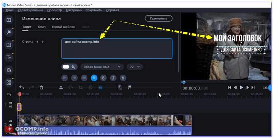Go to the next line with the Строка right arrow

pos(43,42)
